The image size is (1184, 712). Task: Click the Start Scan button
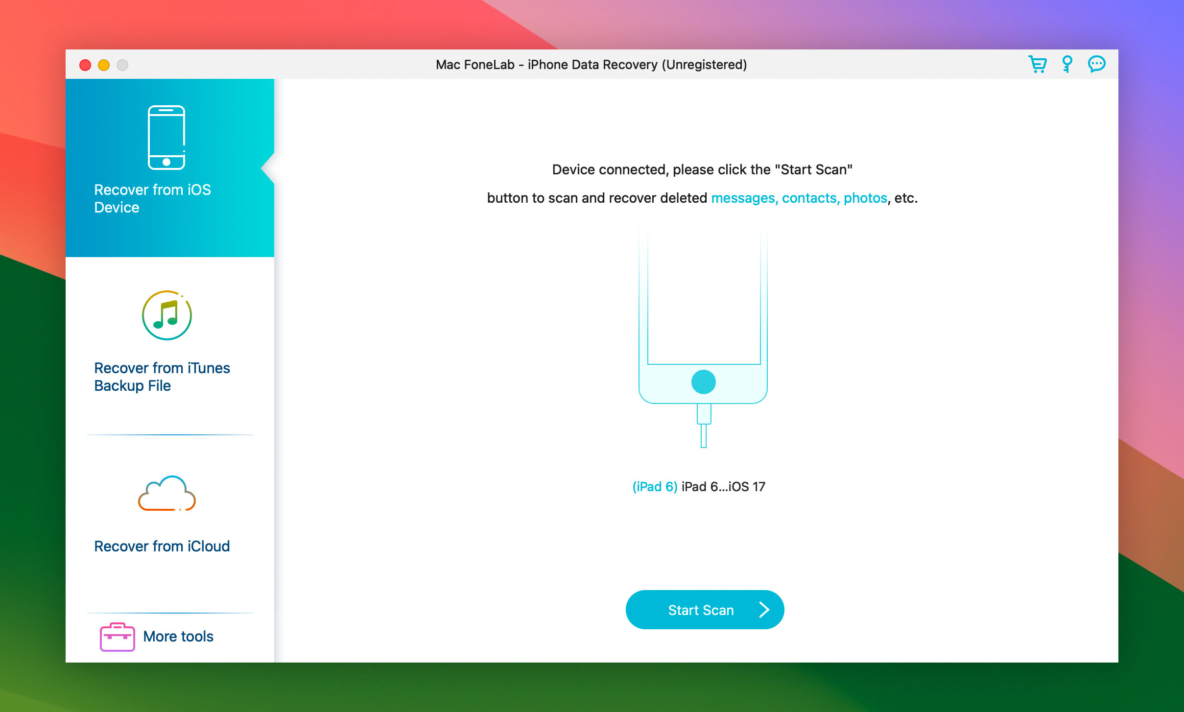(701, 610)
